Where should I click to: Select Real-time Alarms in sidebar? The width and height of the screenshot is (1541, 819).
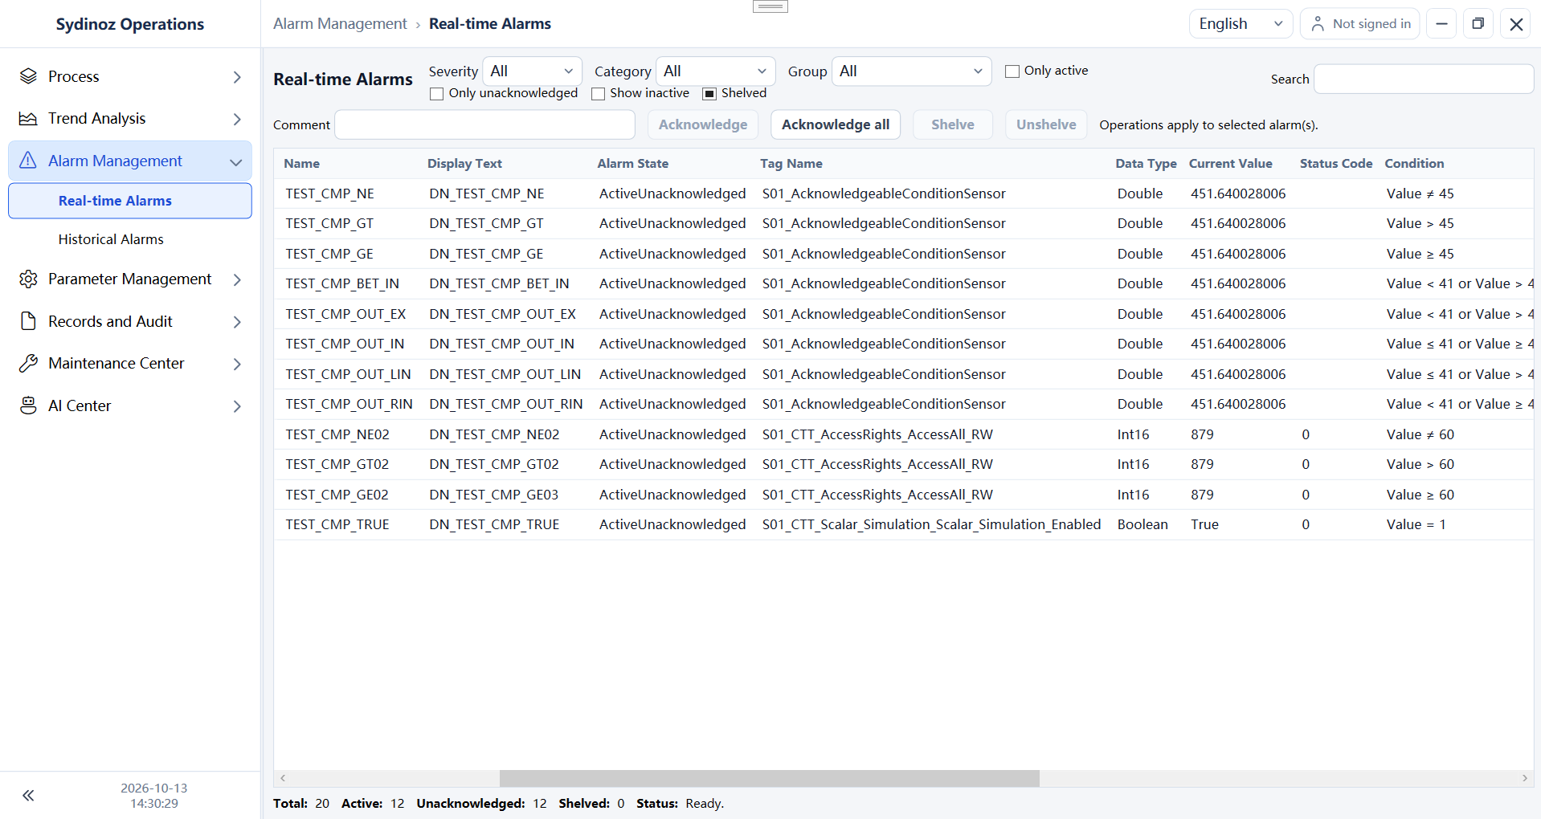tap(130, 201)
